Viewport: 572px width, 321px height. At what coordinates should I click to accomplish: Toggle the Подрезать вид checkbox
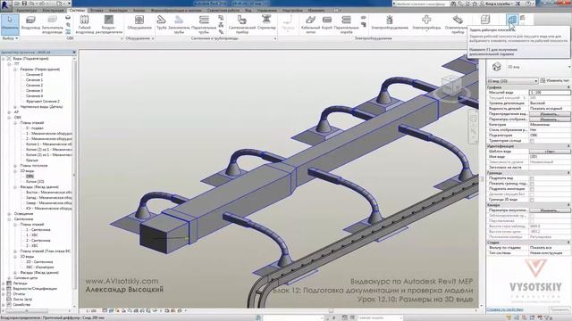(x=532, y=178)
